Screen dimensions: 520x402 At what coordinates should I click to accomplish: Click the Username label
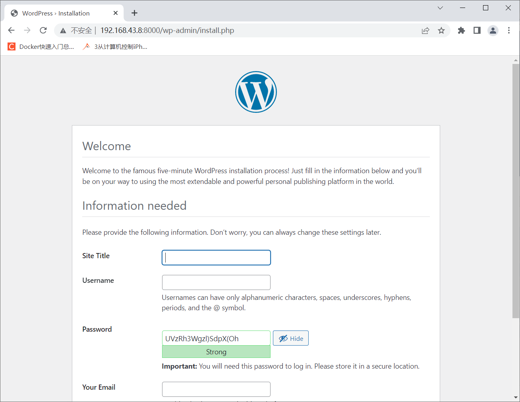pos(98,280)
